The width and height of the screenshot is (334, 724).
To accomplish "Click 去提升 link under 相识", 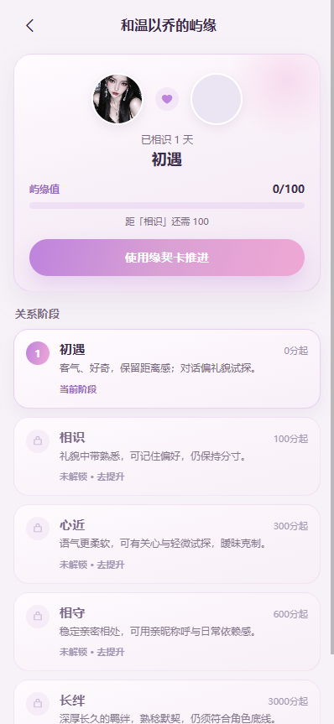I will pyautogui.click(x=111, y=477).
